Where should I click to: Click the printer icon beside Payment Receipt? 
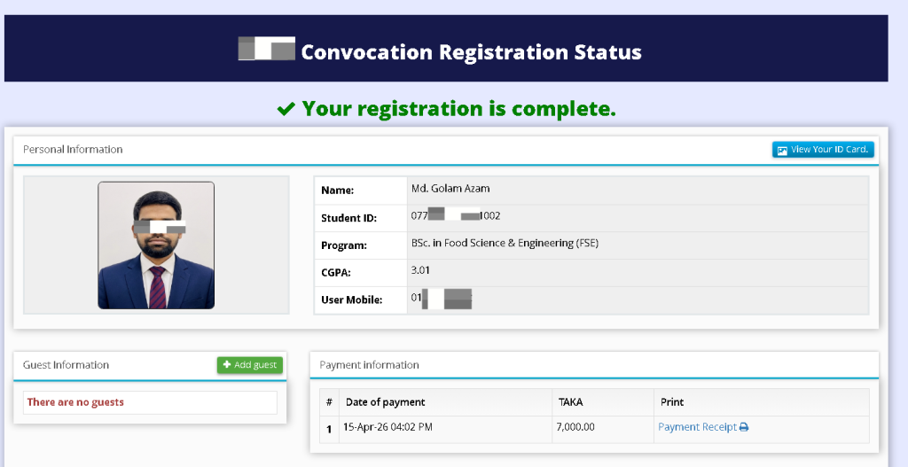(x=744, y=427)
